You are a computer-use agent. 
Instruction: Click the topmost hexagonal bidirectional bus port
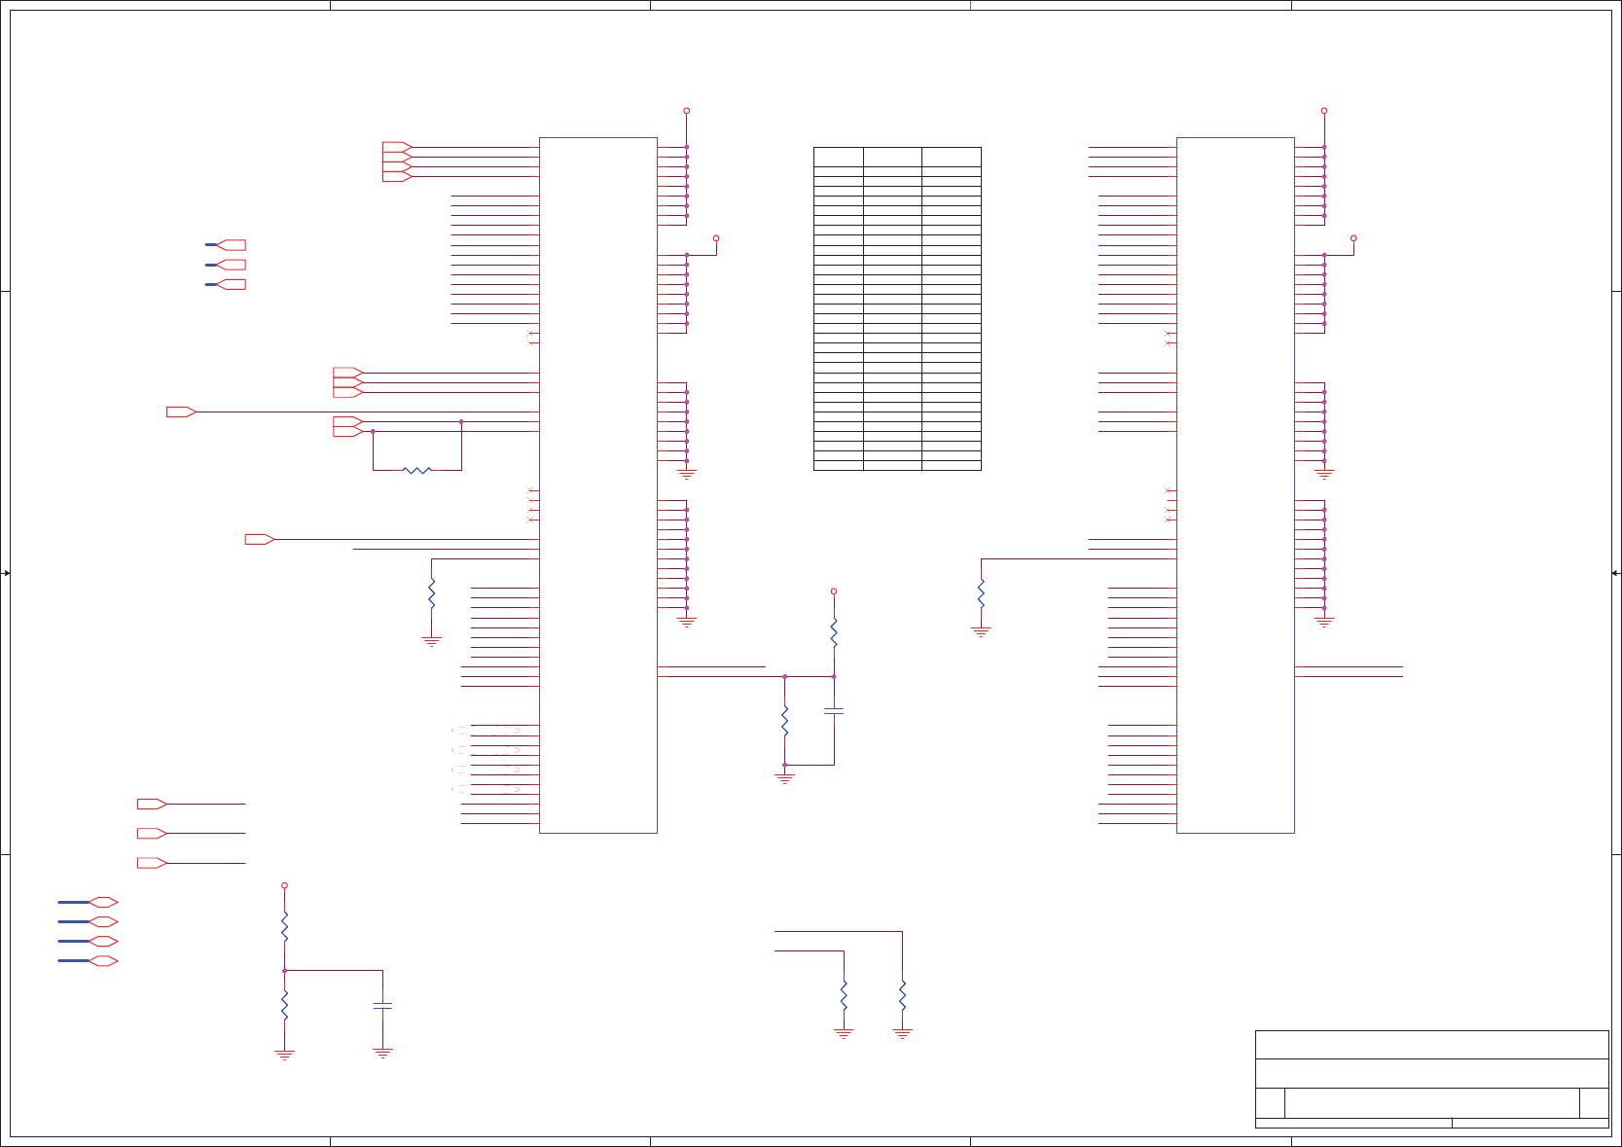pos(103,903)
